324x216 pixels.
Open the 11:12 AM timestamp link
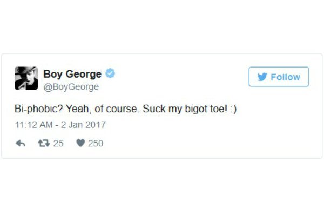coord(33,125)
